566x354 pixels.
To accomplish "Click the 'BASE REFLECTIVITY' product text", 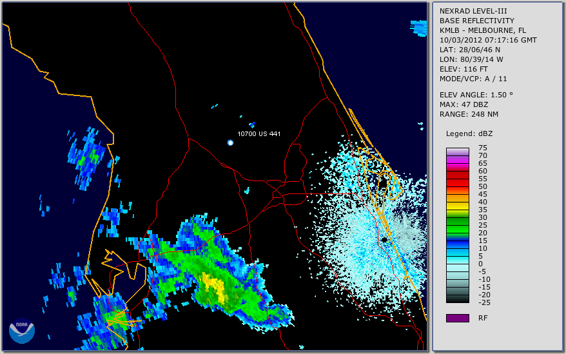I will [x=477, y=21].
